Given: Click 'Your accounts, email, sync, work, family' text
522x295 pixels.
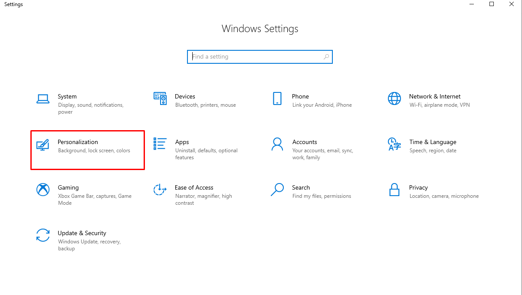Looking at the screenshot, I should click(323, 154).
